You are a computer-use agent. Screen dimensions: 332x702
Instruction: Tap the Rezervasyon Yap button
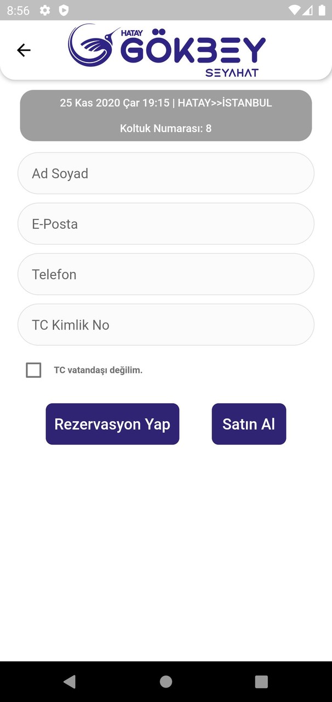(112, 423)
